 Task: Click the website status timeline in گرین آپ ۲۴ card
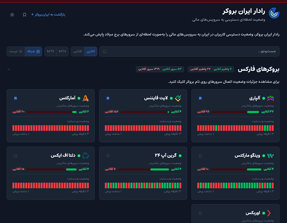[x=143, y=186]
